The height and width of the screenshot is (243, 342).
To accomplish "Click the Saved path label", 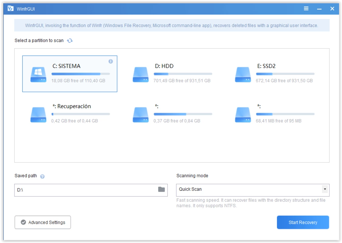I will pyautogui.click(x=26, y=176).
